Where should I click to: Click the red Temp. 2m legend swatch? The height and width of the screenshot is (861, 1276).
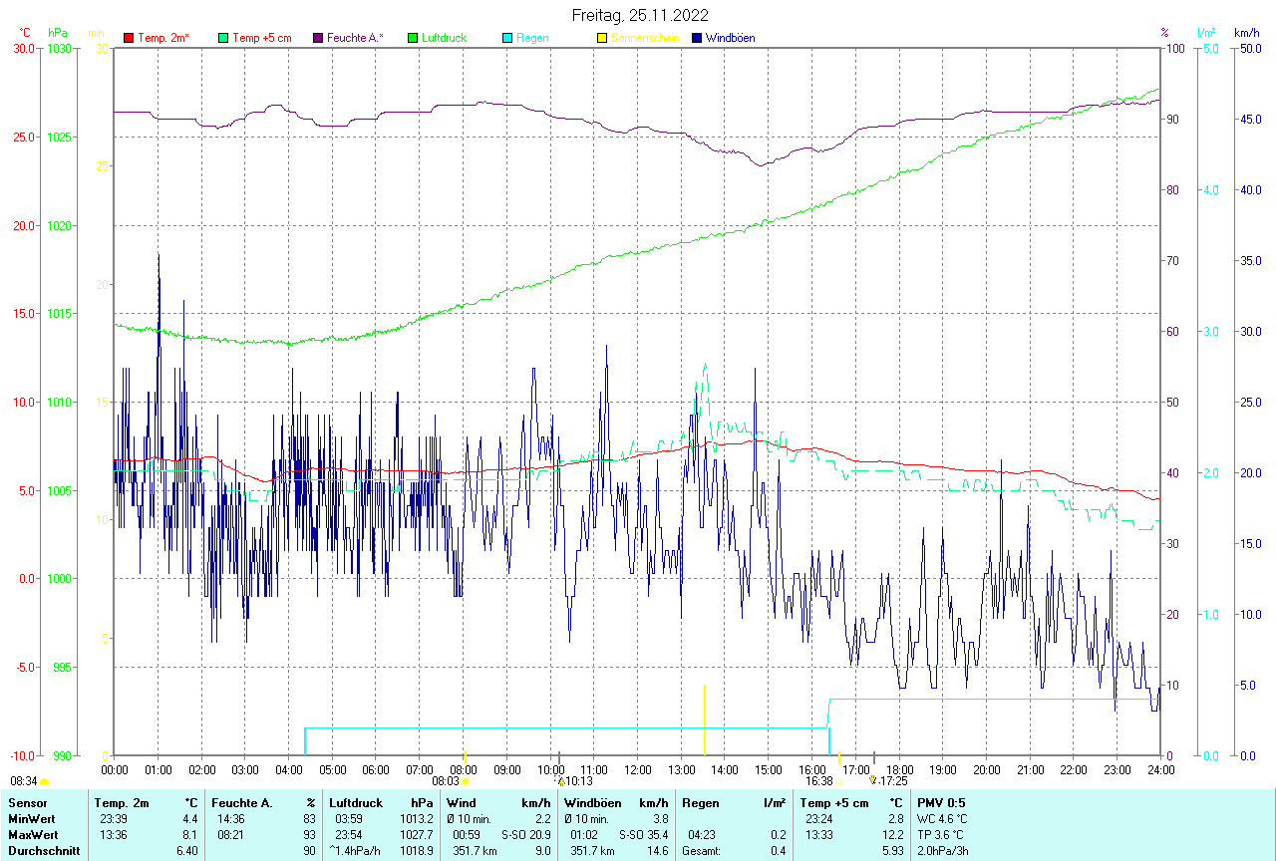pyautogui.click(x=128, y=38)
